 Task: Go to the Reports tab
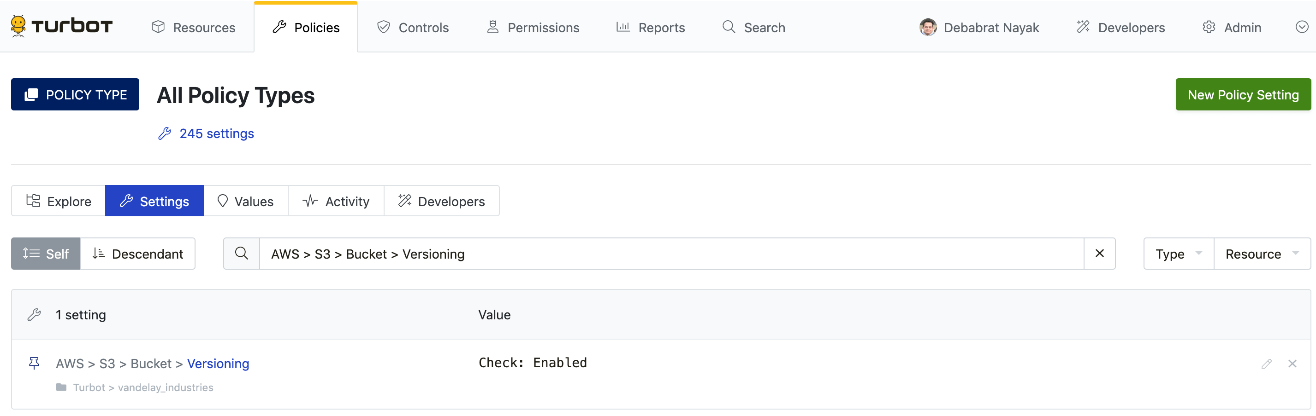650,27
